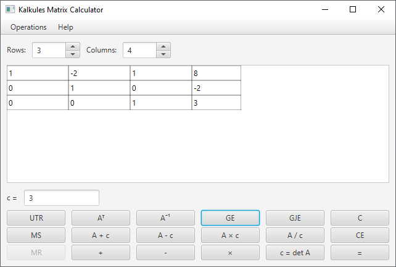Select third-row first-column cell with 0
This screenshot has width=396, height=267.
(38, 103)
